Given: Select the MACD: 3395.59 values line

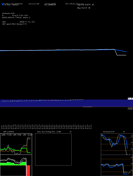Looking at the screenshot, I should pyautogui.click(x=16, y=18).
